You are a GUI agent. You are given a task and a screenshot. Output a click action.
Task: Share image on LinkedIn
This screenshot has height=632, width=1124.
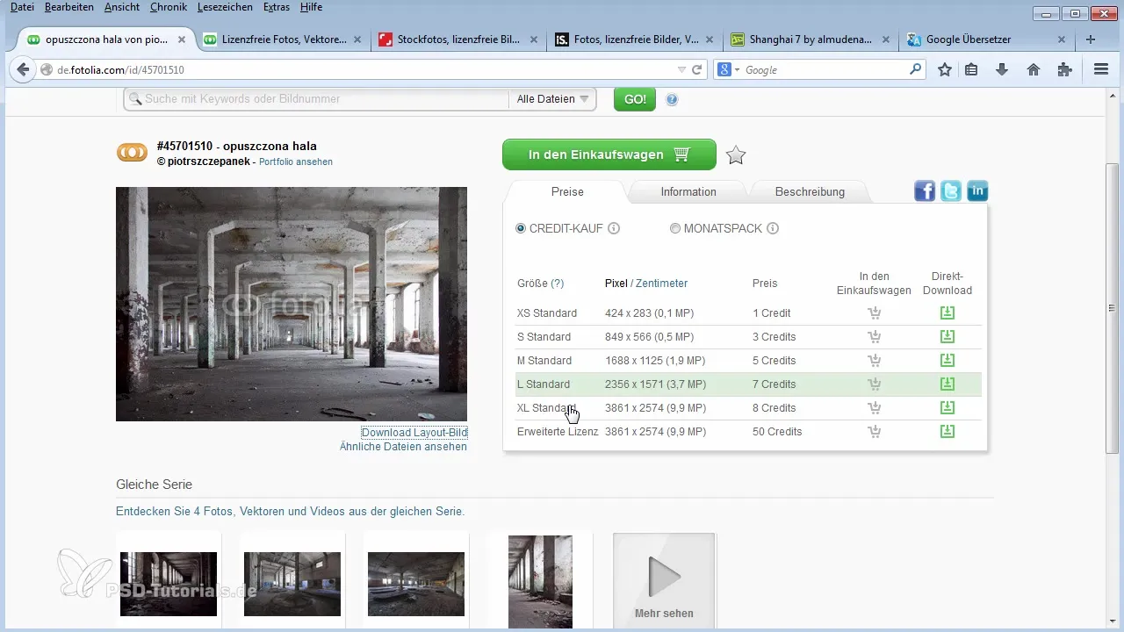[x=977, y=191]
